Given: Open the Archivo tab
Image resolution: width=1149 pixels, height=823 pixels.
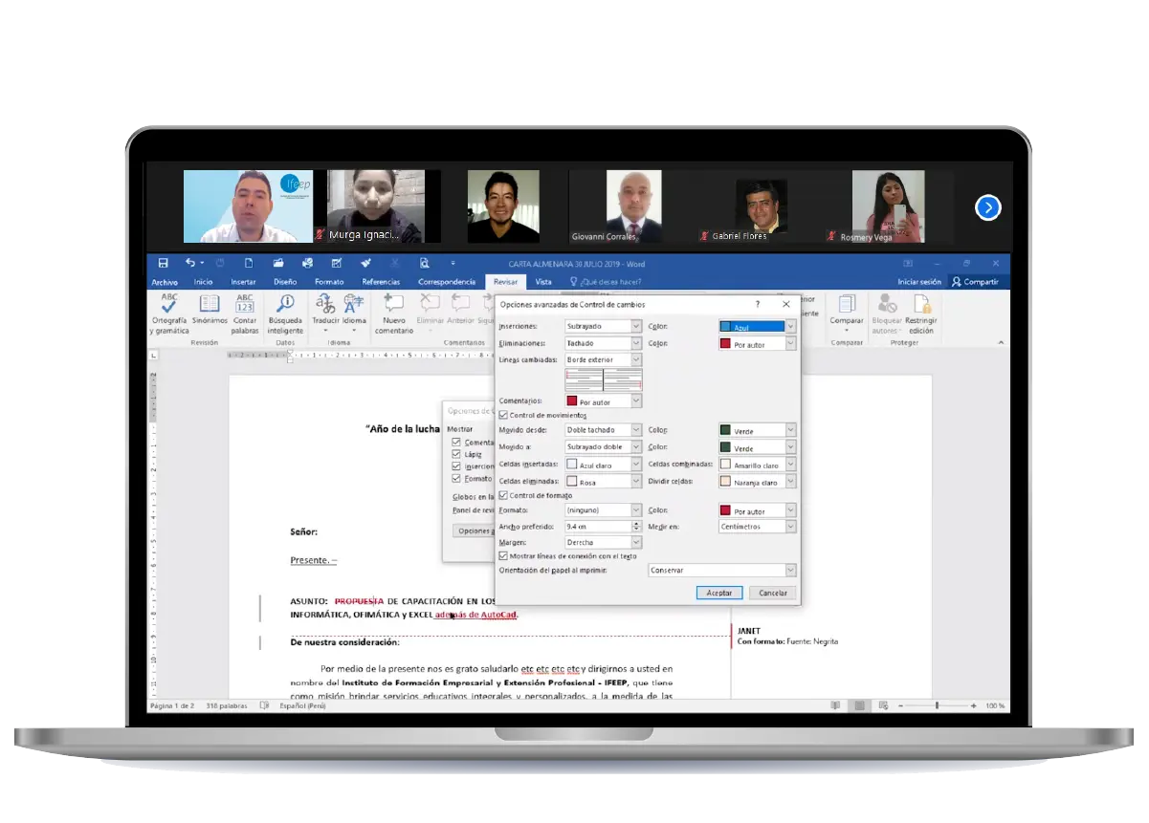Looking at the screenshot, I should (x=165, y=282).
